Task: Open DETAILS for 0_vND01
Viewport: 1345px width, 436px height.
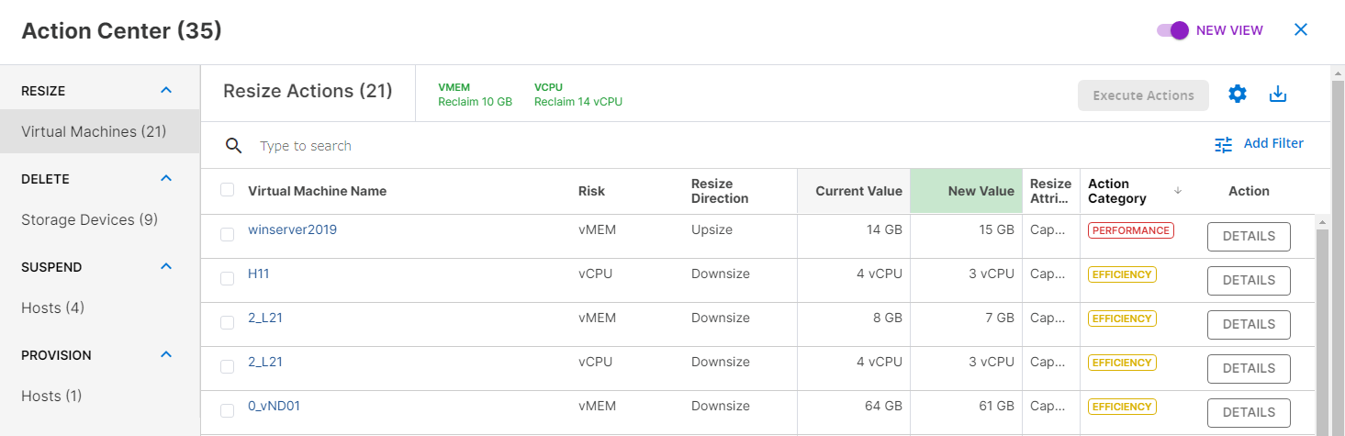Action: (1249, 412)
